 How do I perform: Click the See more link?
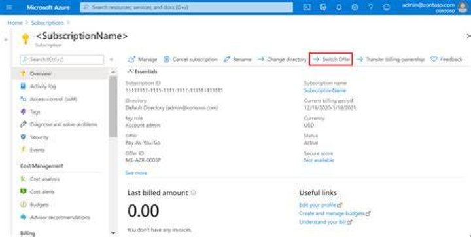tap(136, 173)
